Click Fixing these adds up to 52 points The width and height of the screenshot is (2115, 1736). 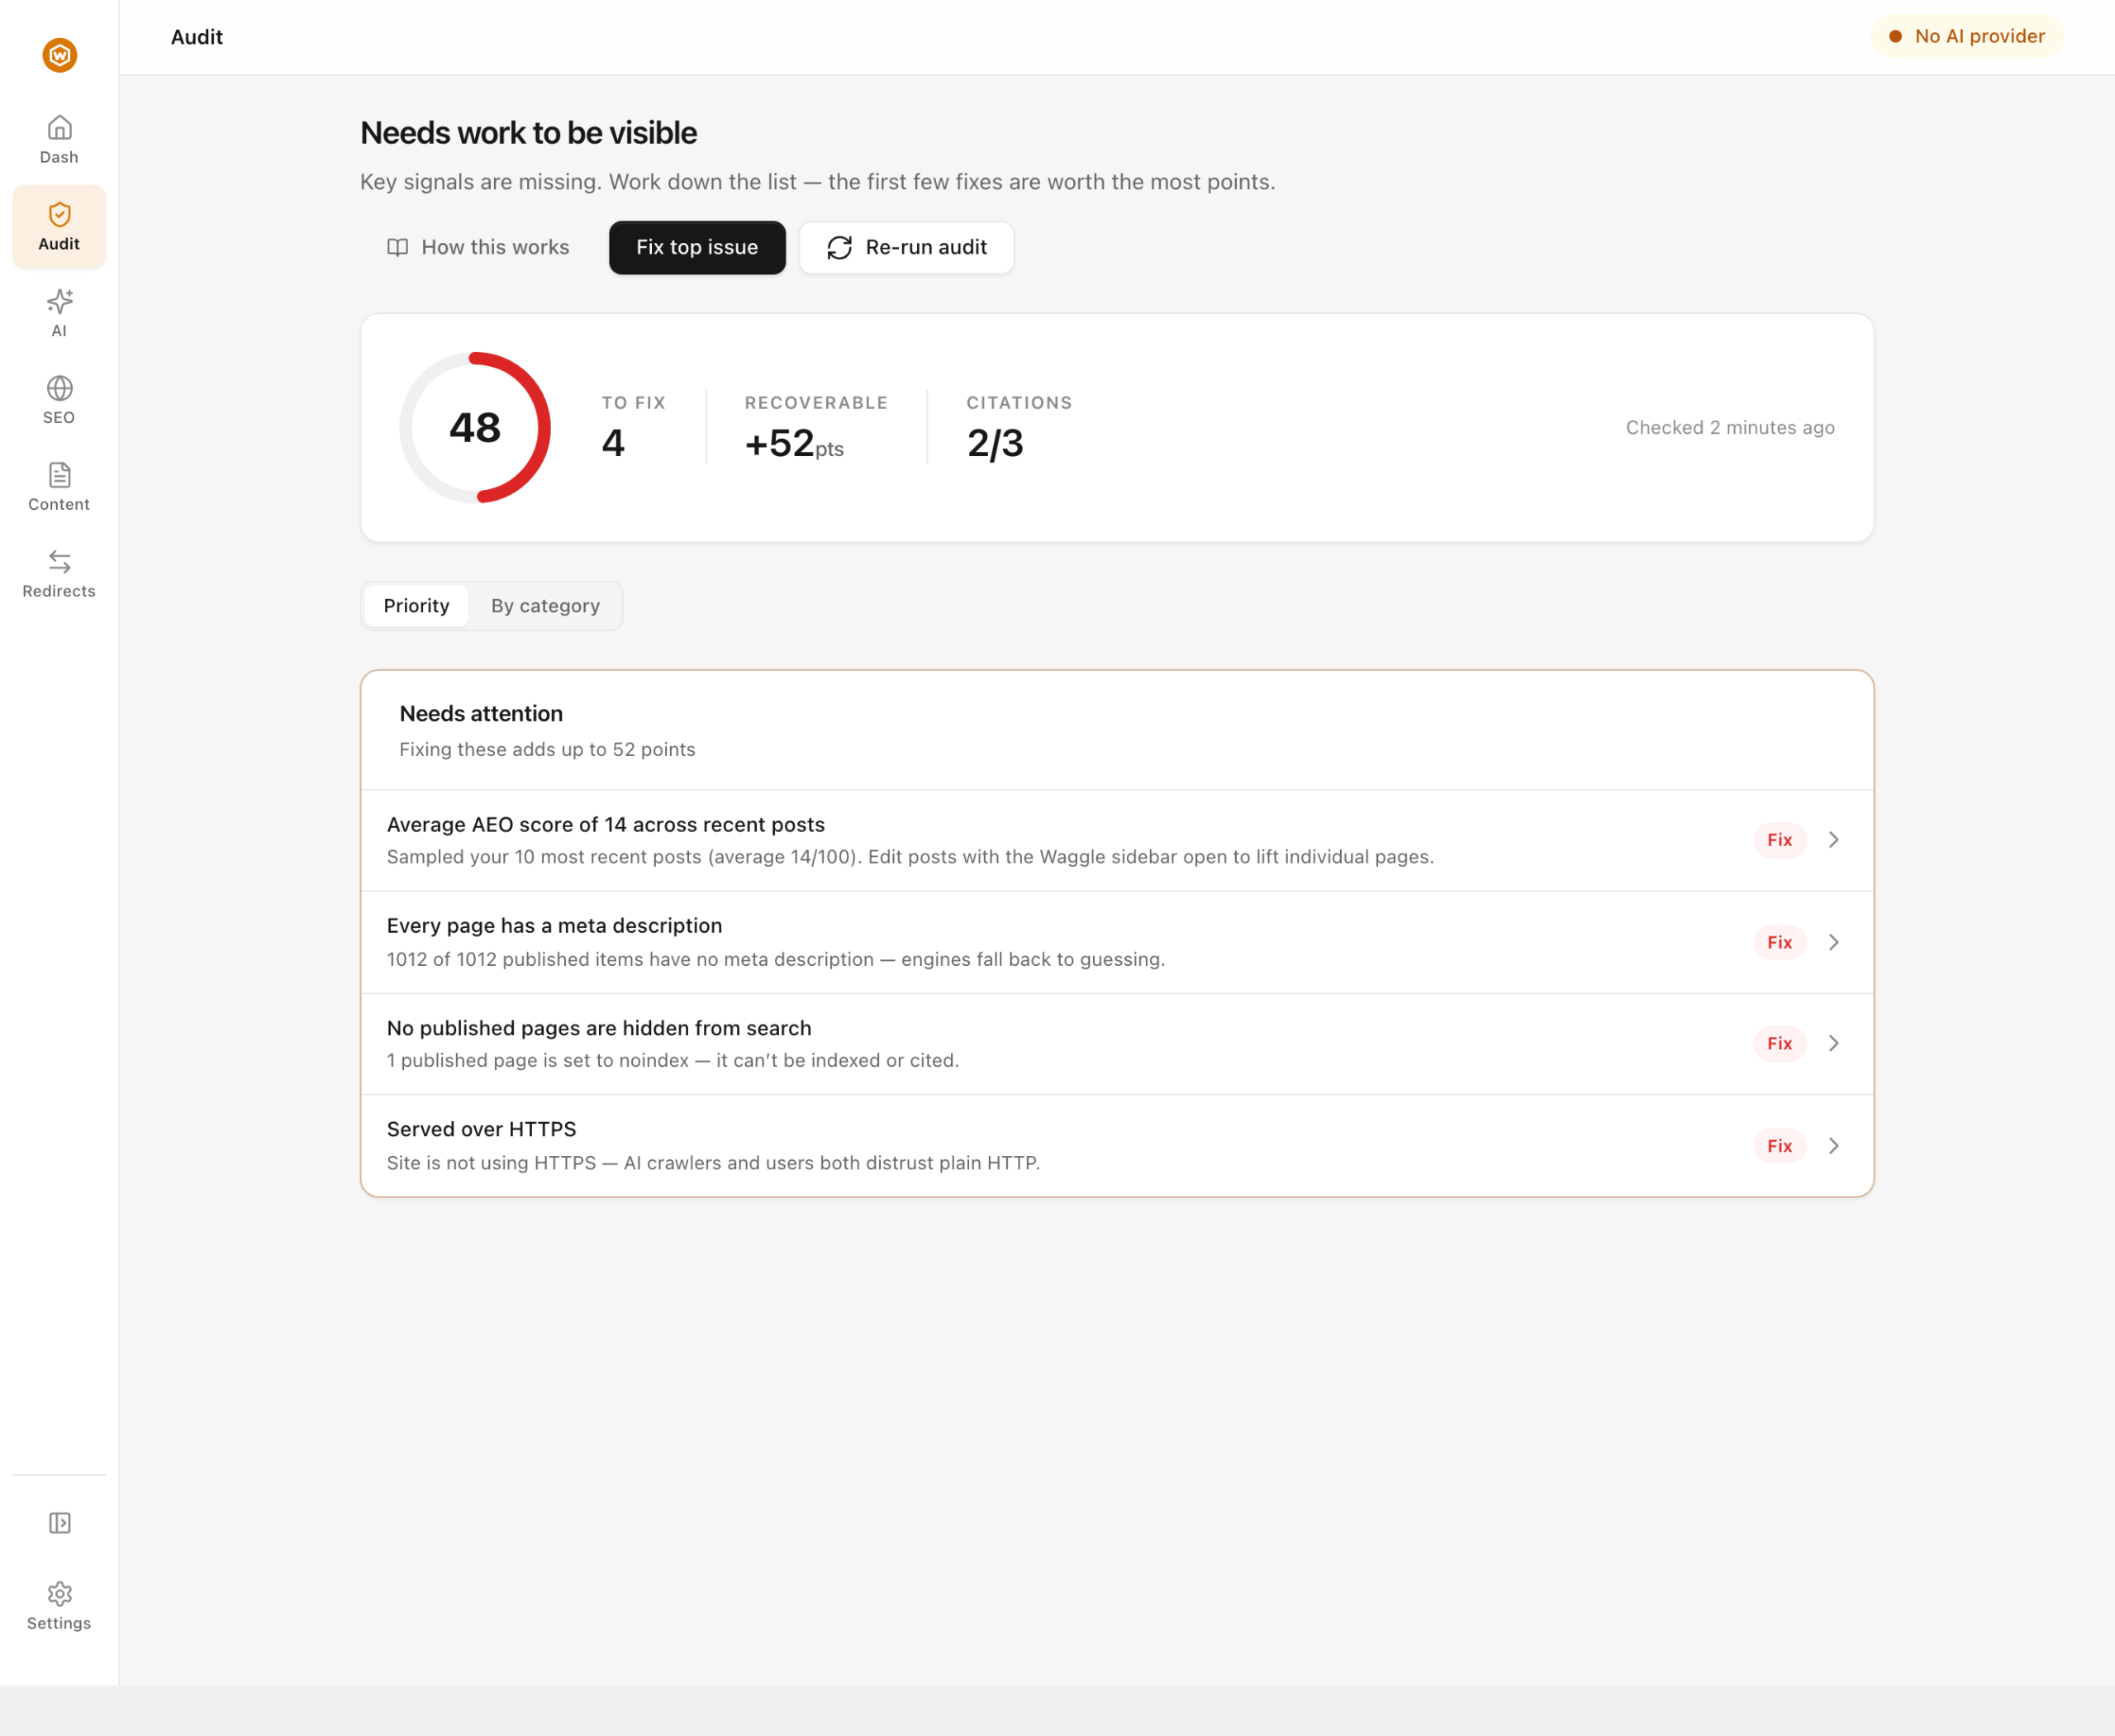coord(547,750)
